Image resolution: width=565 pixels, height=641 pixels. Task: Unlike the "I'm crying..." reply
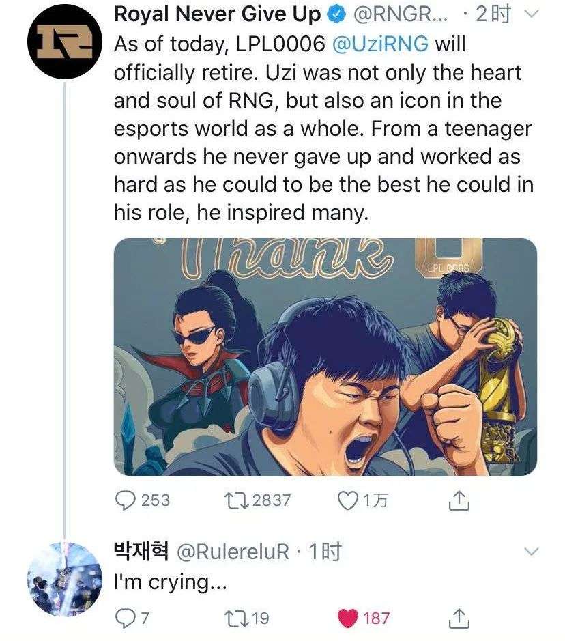point(349,618)
